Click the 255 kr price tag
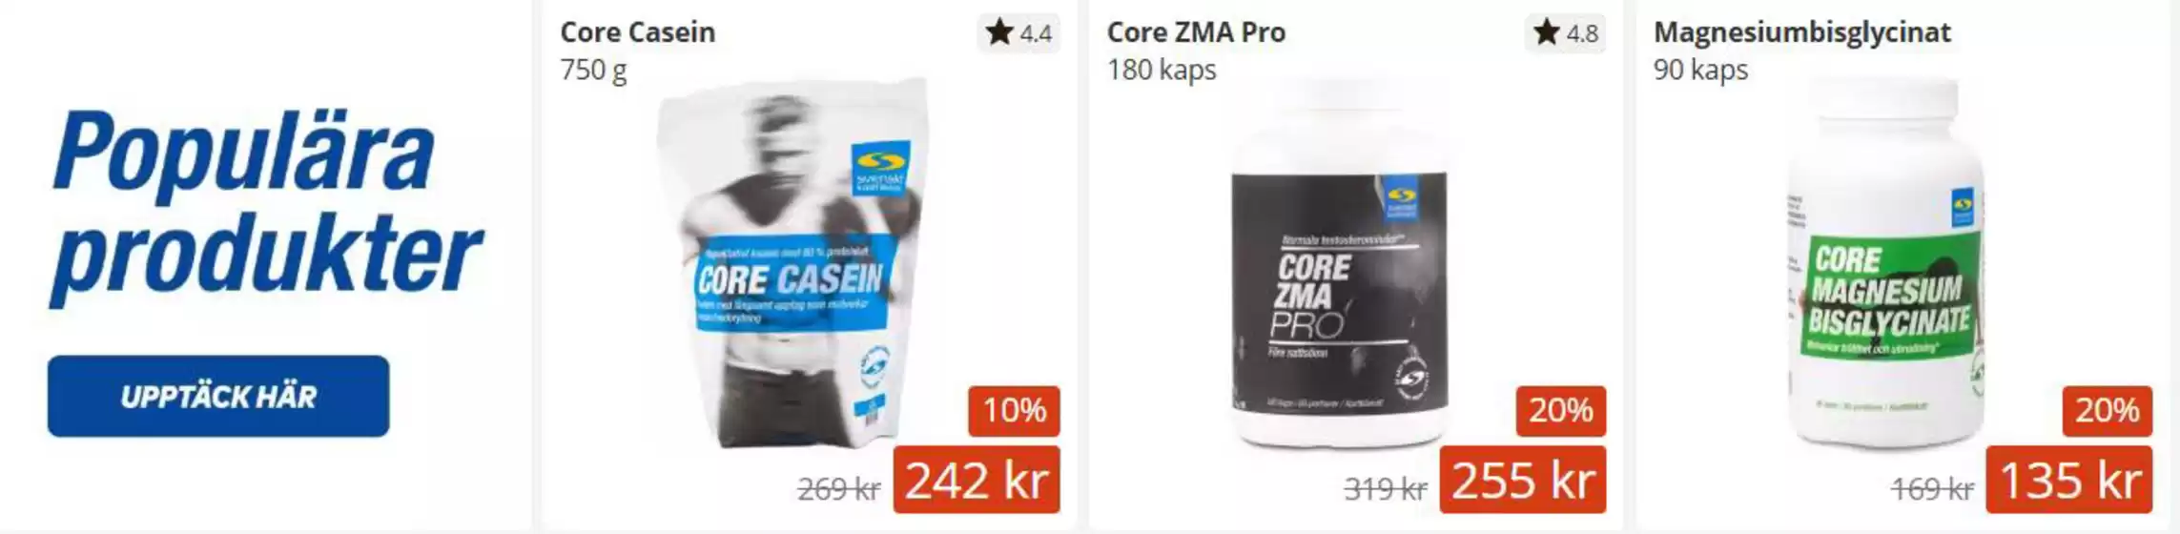This screenshot has width=2180, height=534. coord(1523,480)
